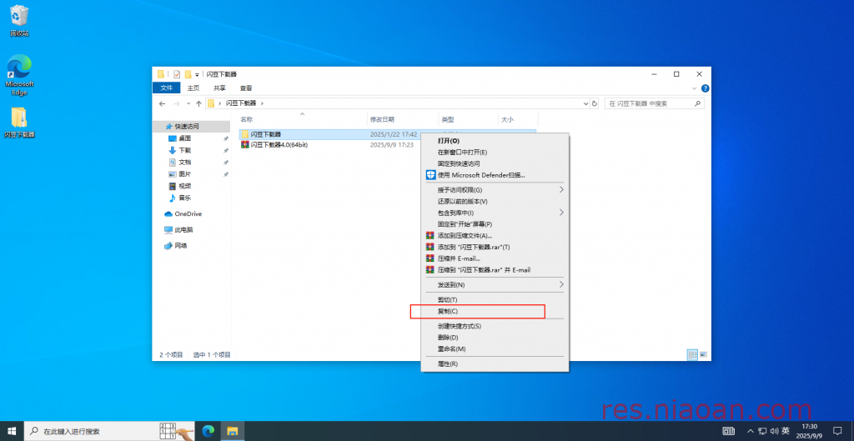The image size is (854, 441).
Task: Click the magnifier search icon
Action: [698, 103]
